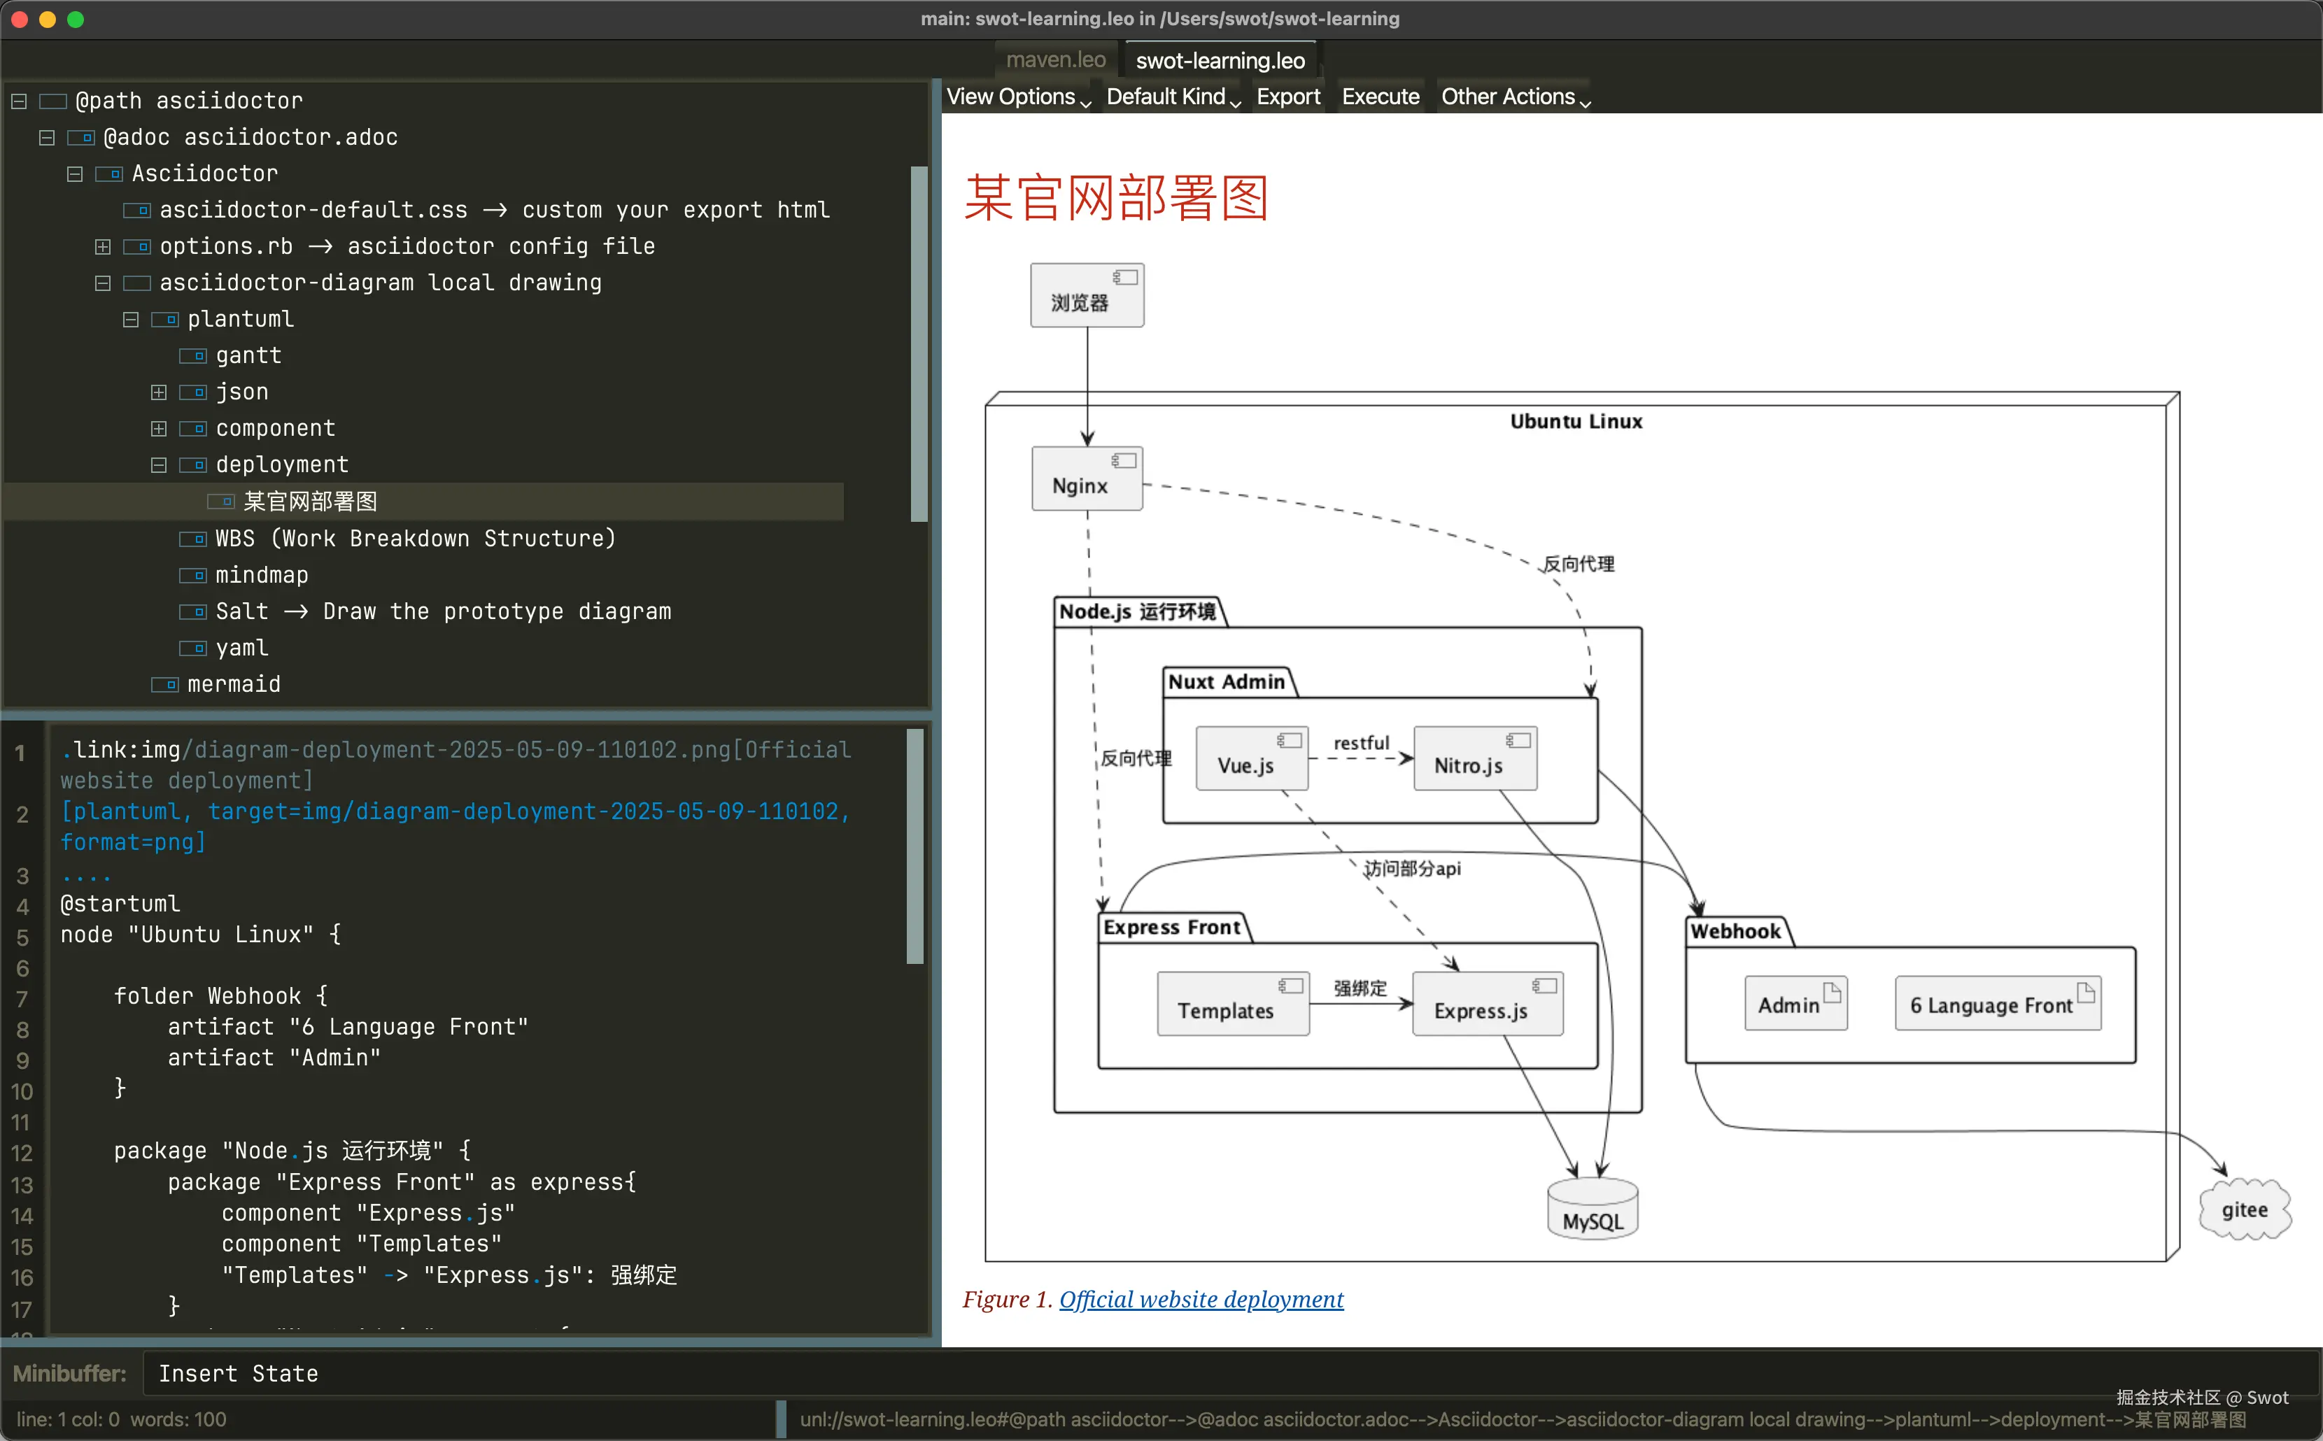Expand the json tree node

tap(158, 392)
